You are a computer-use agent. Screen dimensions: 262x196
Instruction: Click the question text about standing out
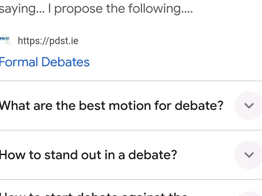(x=88, y=155)
